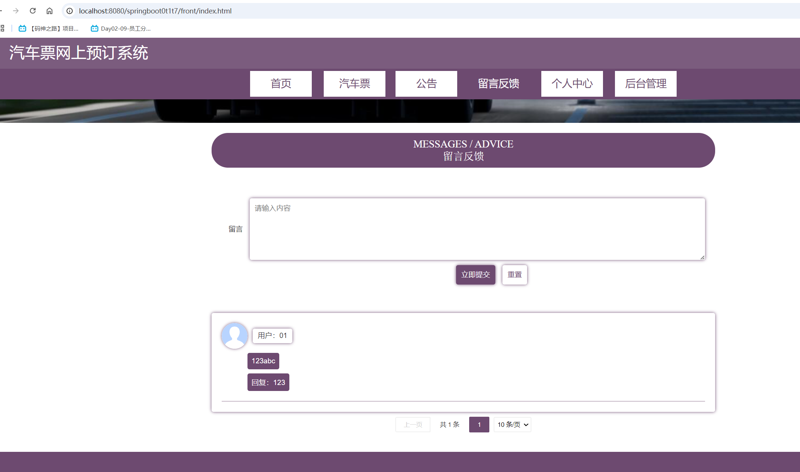Open the 10 条/页 page size dropdown
This screenshot has height=472, width=800.
[x=512, y=425]
